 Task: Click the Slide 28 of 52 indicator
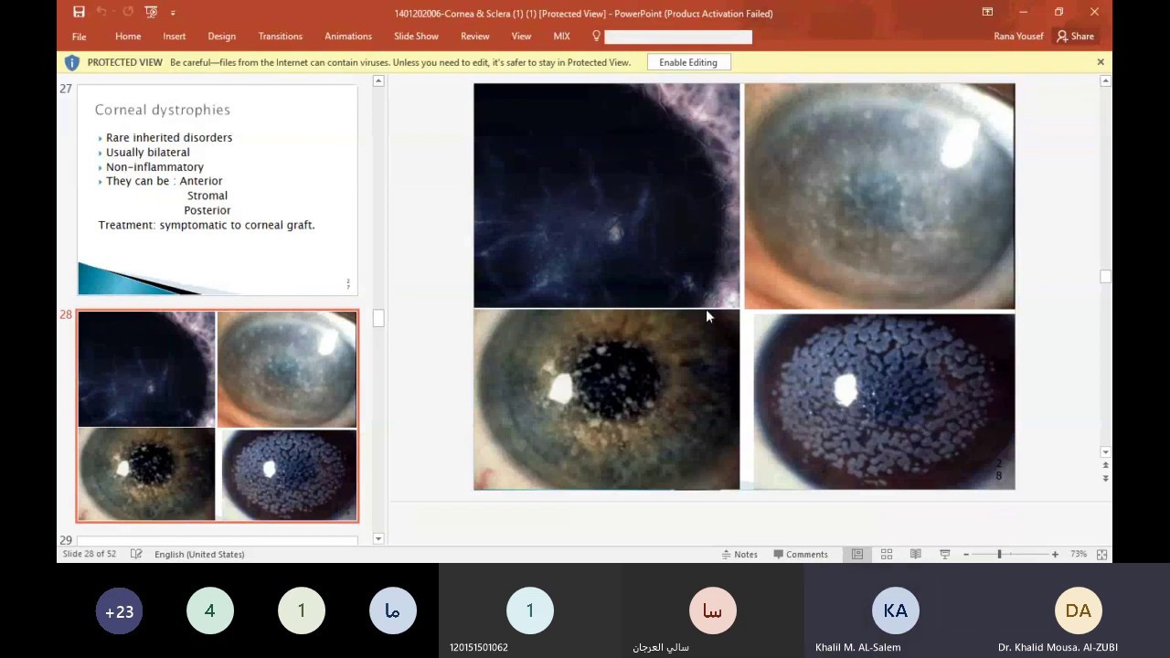pyautogui.click(x=89, y=554)
